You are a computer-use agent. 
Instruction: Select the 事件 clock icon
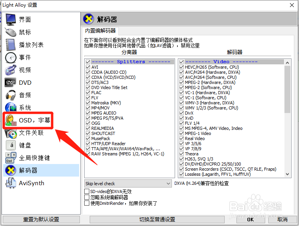[11, 57]
